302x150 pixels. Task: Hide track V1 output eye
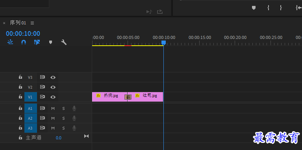coord(53,97)
